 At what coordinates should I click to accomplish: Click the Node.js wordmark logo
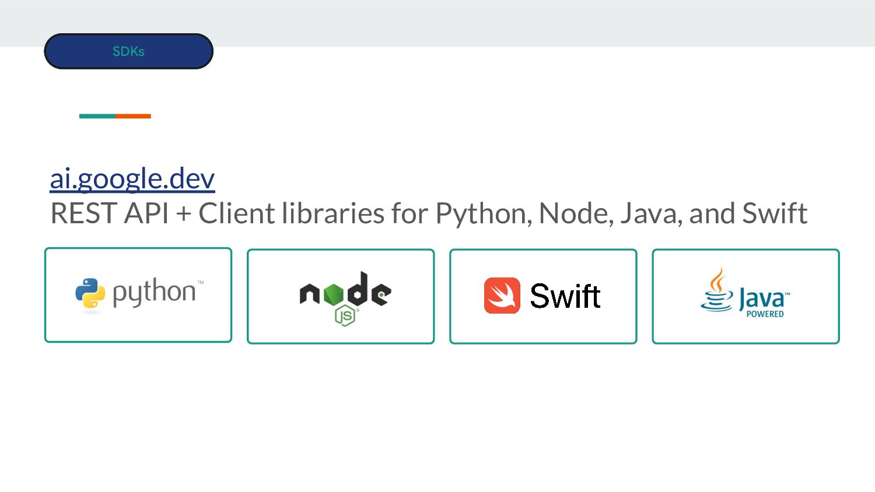pos(345,298)
